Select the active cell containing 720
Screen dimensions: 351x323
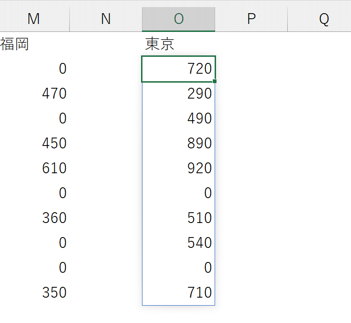click(x=179, y=69)
